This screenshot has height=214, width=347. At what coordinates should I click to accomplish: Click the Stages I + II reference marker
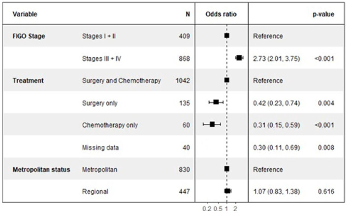pos(226,36)
